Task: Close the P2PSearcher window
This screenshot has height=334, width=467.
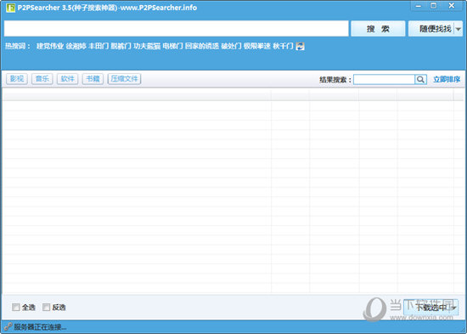Action: coord(452,6)
